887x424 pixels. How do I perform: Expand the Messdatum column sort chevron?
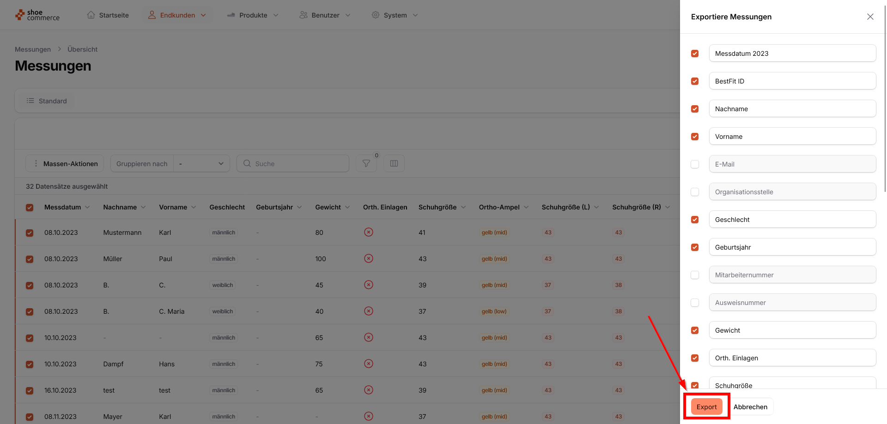[x=87, y=207]
